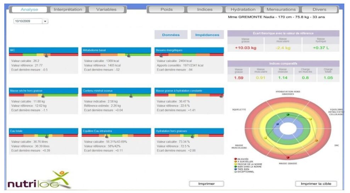350x193 pixels.
Task: Click the IMC gauge slider marker
Action: [x=46, y=55]
